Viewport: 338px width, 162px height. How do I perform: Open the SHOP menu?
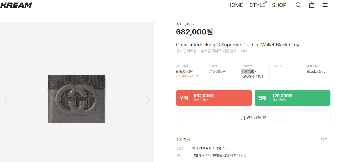coord(279,5)
